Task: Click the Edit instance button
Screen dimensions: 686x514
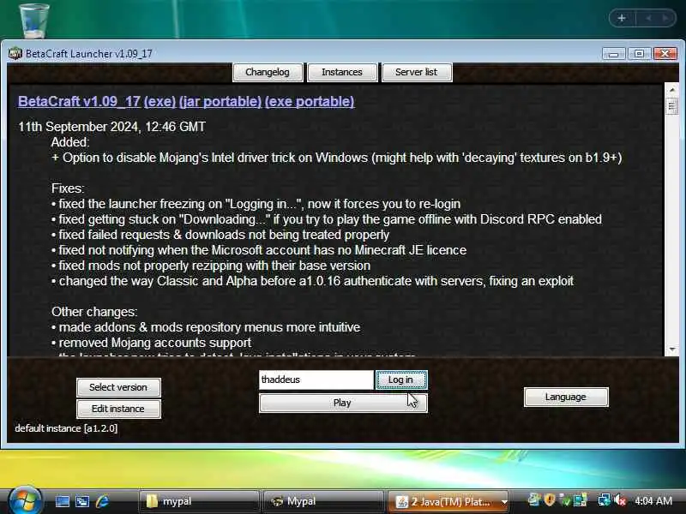Action: tap(118, 409)
